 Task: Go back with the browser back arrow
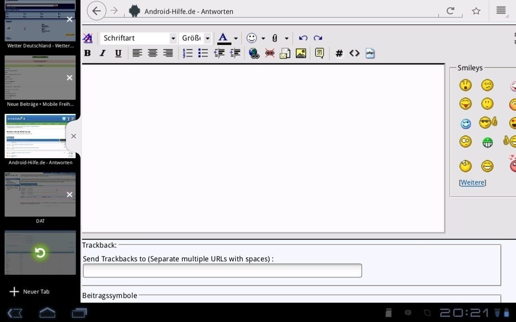[x=97, y=11]
